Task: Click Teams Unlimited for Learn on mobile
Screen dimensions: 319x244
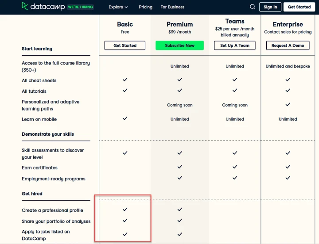Action: [x=235, y=119]
